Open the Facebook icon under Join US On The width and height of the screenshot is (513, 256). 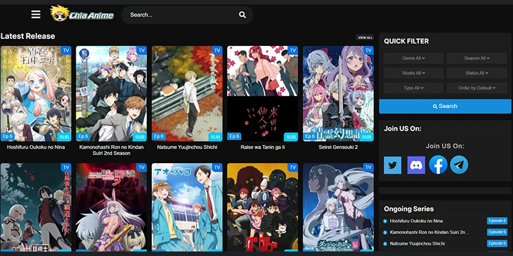click(x=438, y=164)
